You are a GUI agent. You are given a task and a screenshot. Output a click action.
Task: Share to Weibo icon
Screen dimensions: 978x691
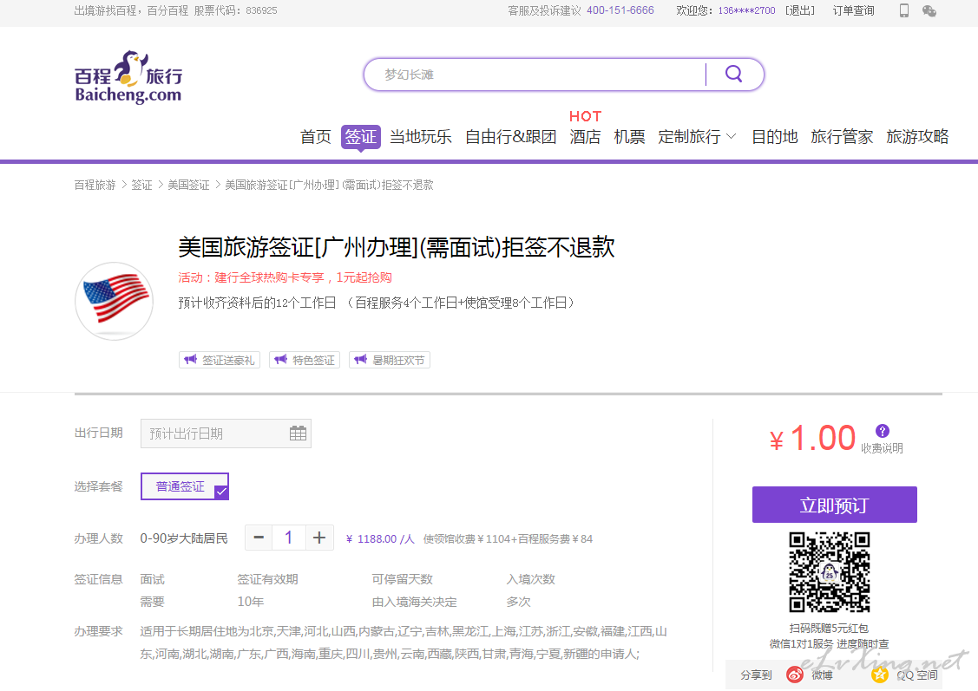(x=795, y=675)
